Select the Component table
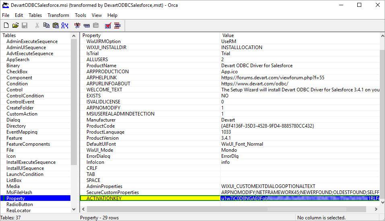The image size is (385, 221). click(19, 78)
